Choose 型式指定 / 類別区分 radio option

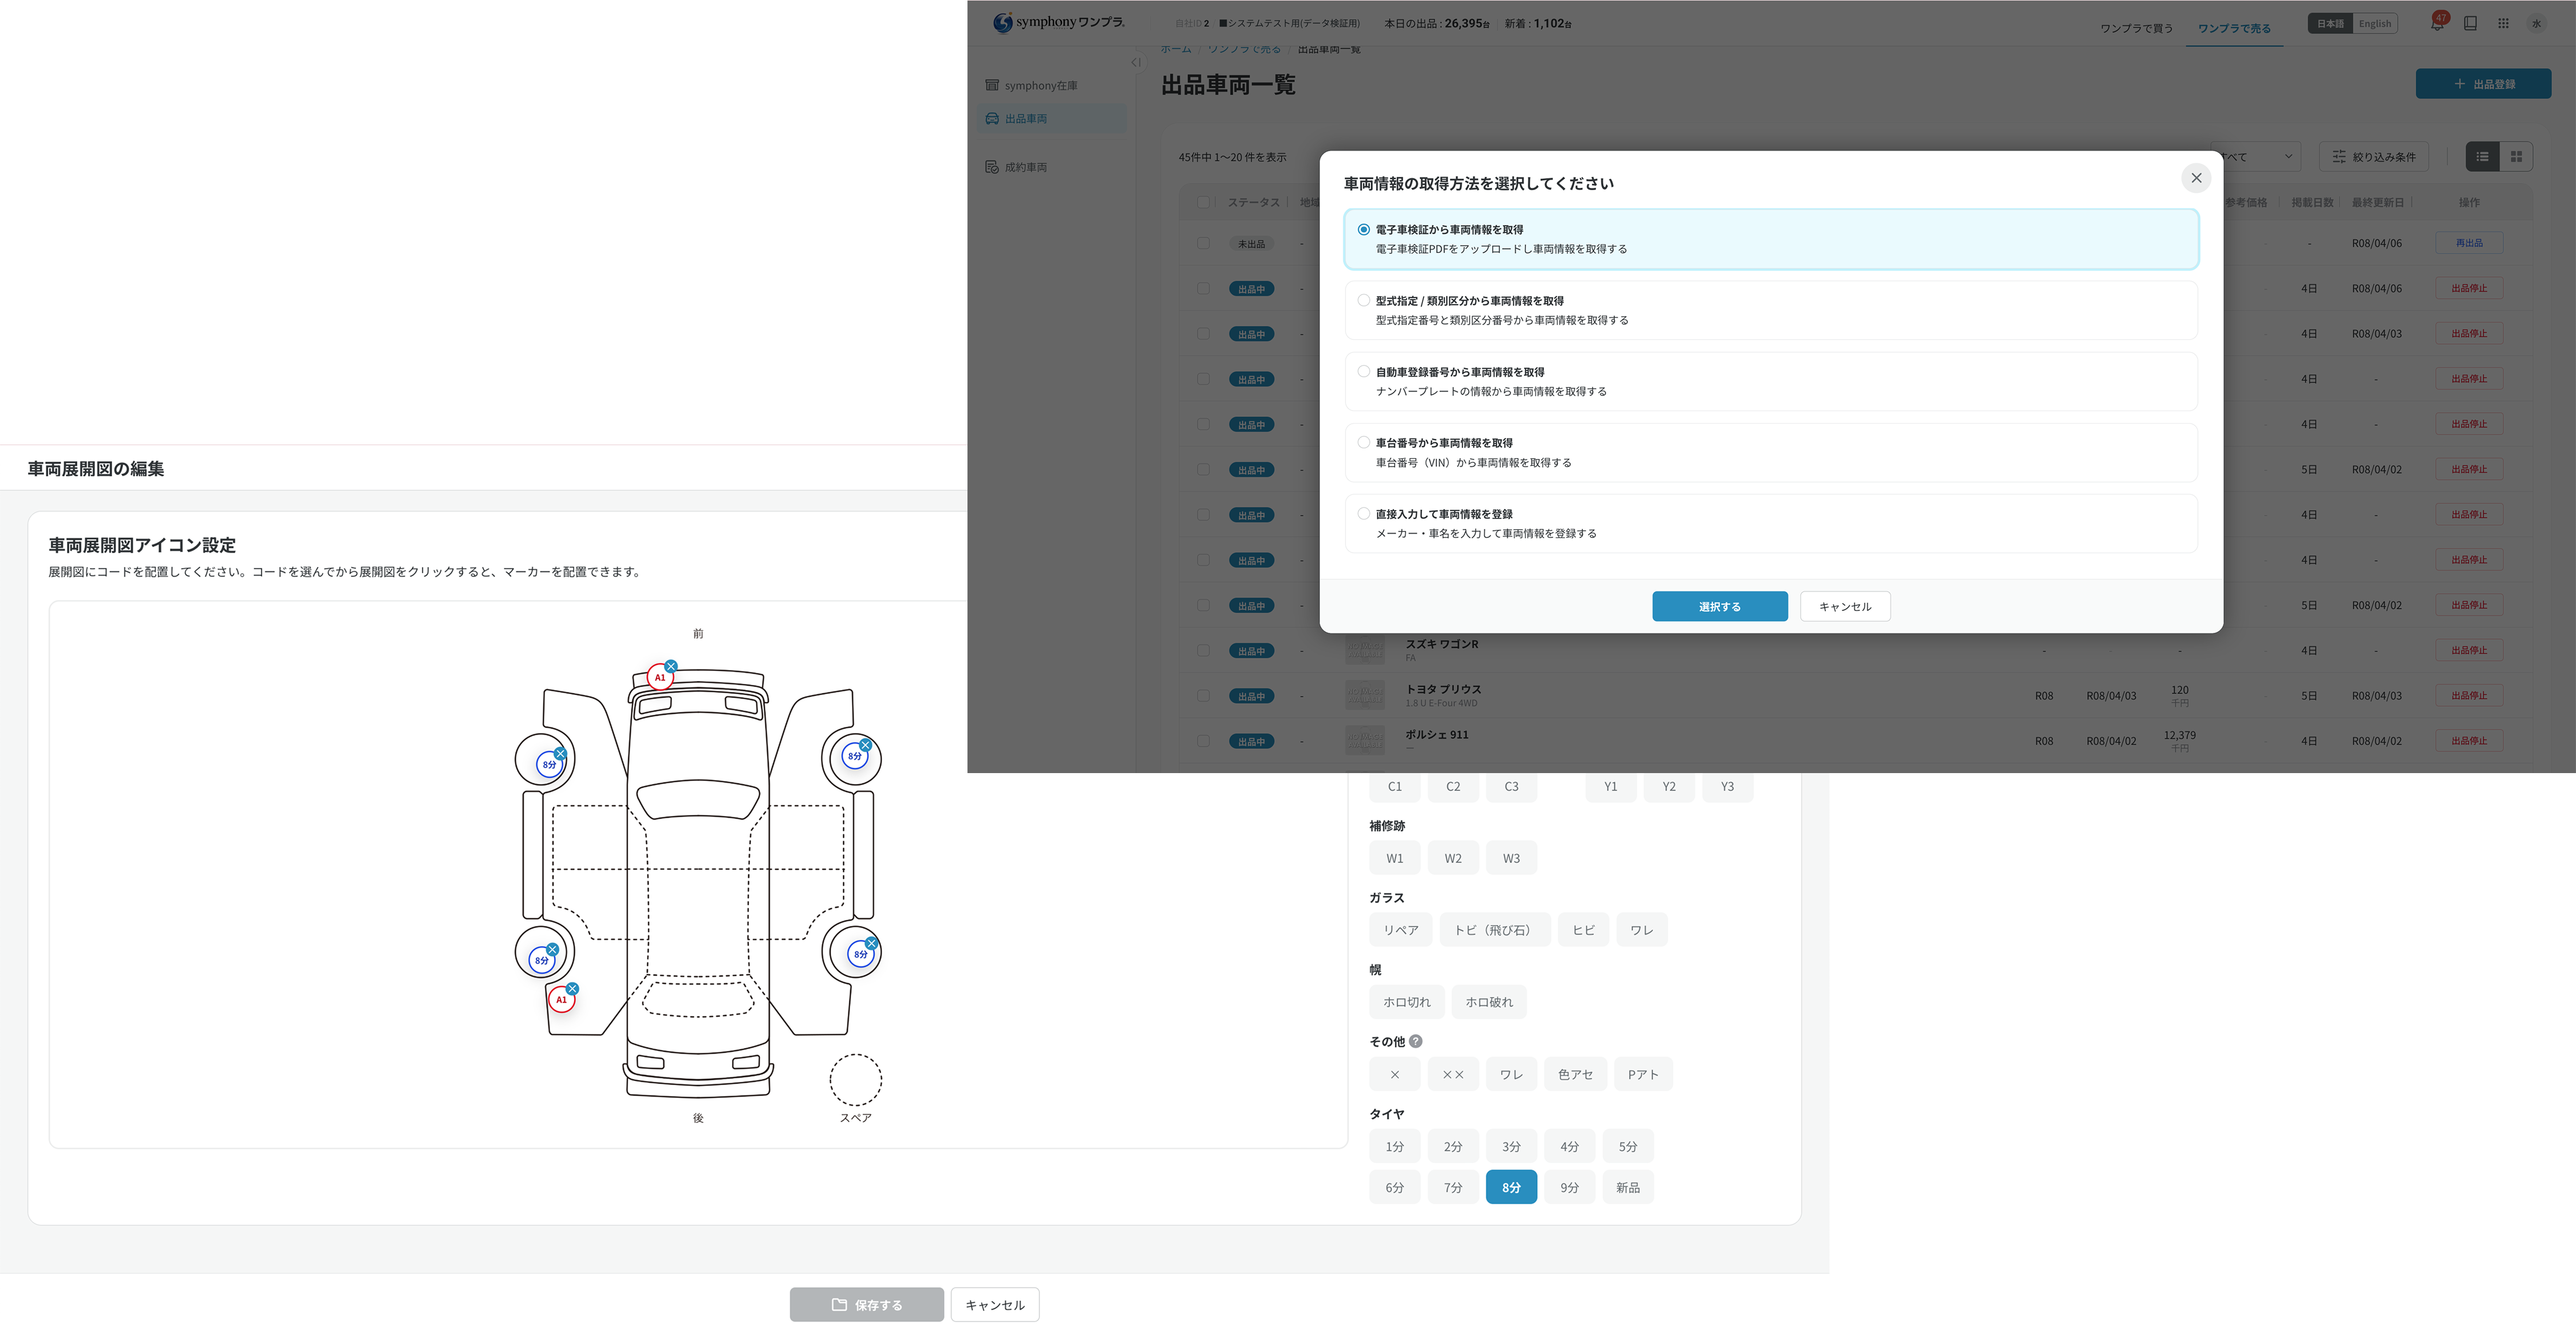point(1363,300)
